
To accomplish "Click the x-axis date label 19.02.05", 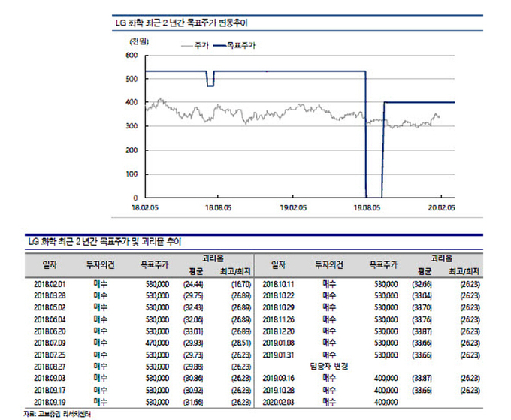I will [293, 208].
